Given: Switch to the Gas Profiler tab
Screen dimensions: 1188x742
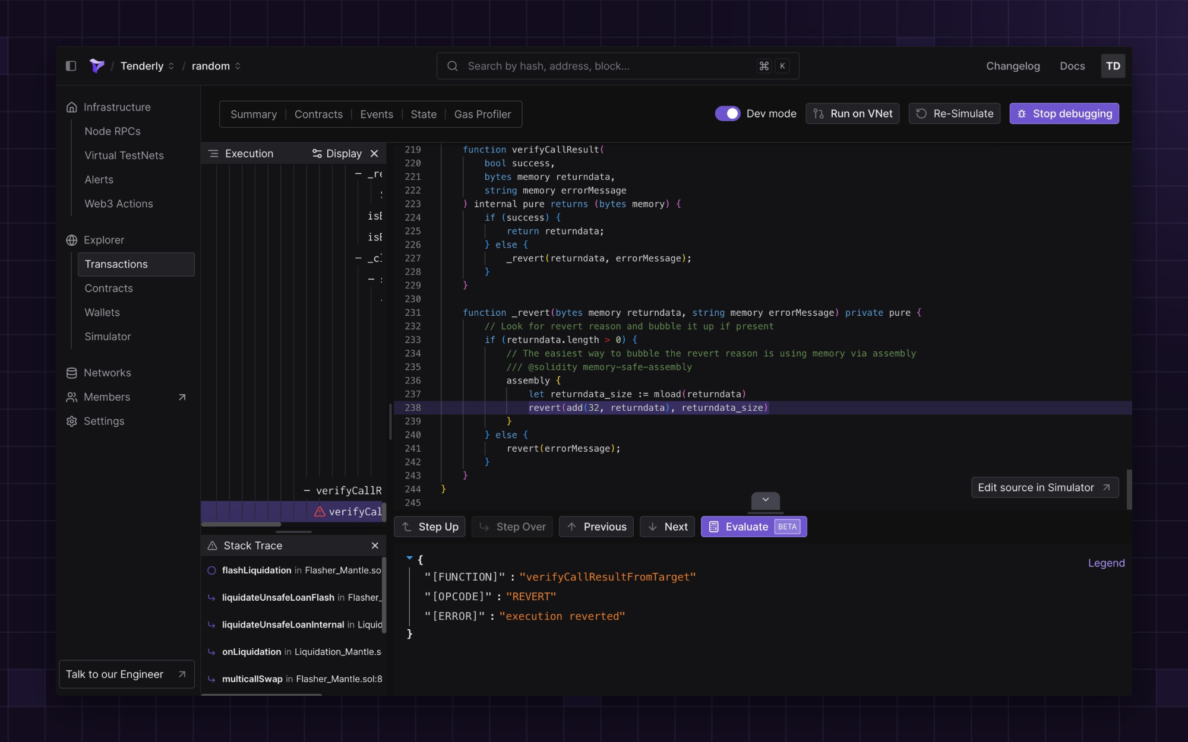Looking at the screenshot, I should click(x=482, y=114).
